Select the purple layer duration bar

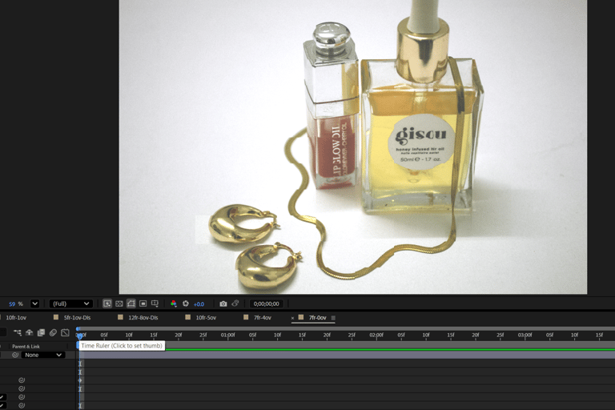point(347,355)
